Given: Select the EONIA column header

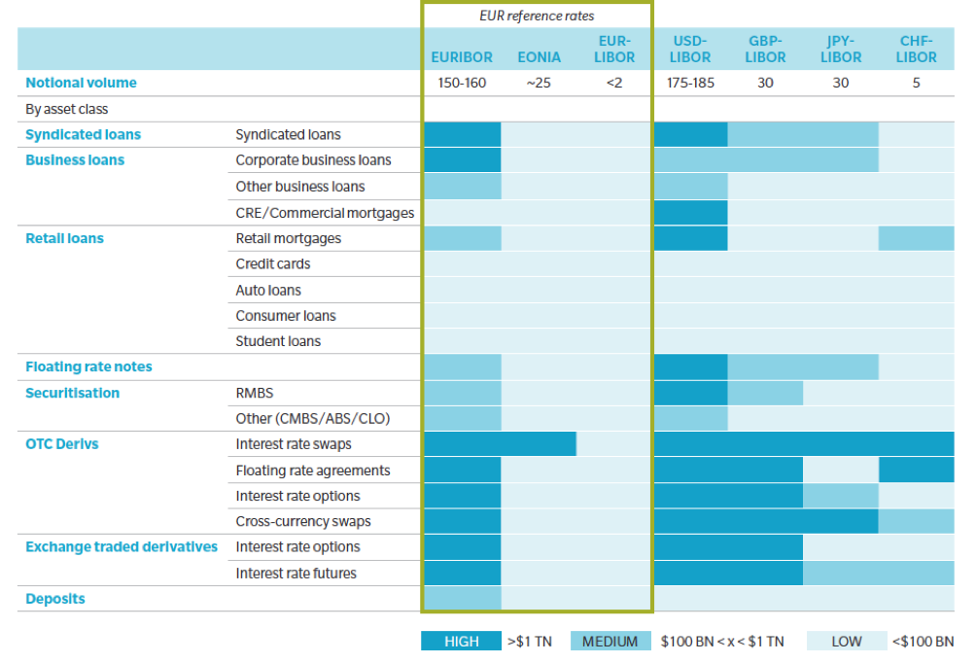Looking at the screenshot, I should pyautogui.click(x=539, y=57).
